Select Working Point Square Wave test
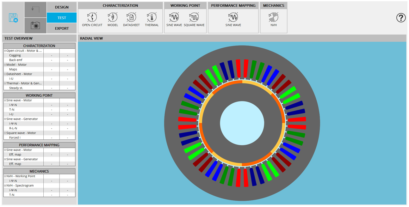 coord(194,20)
